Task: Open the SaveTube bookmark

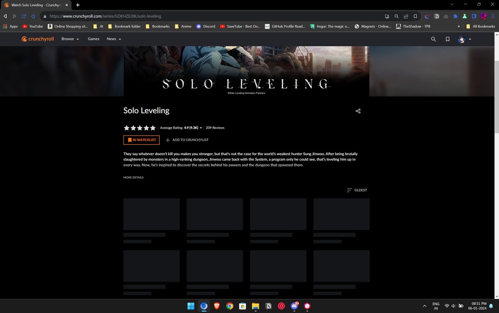Action: click(240, 26)
